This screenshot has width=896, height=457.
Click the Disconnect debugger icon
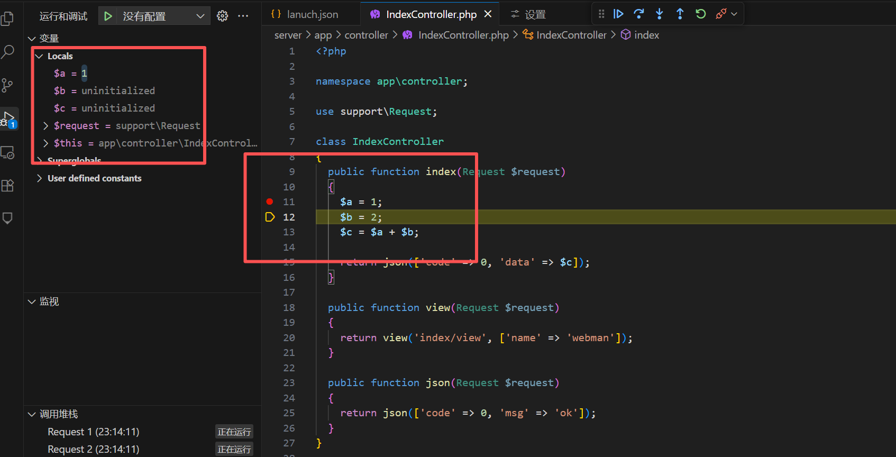(721, 14)
